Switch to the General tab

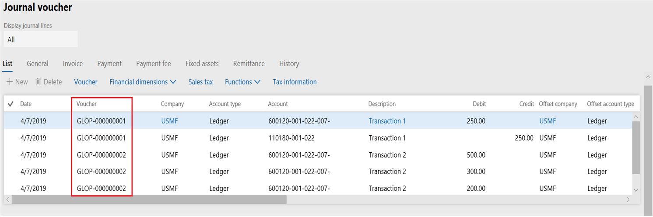(x=37, y=64)
